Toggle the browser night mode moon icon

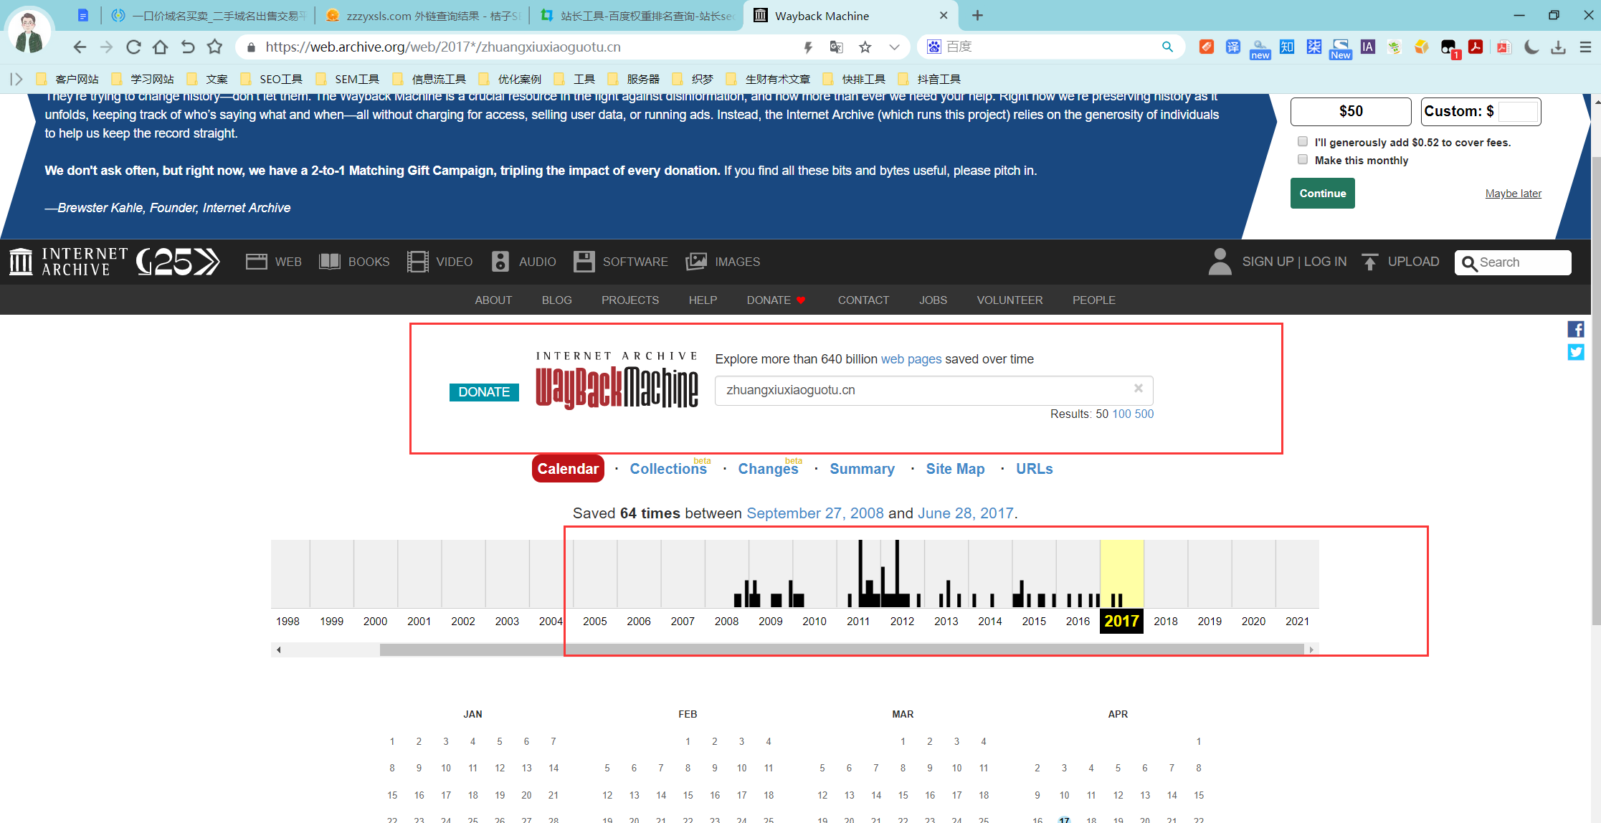click(x=1531, y=47)
